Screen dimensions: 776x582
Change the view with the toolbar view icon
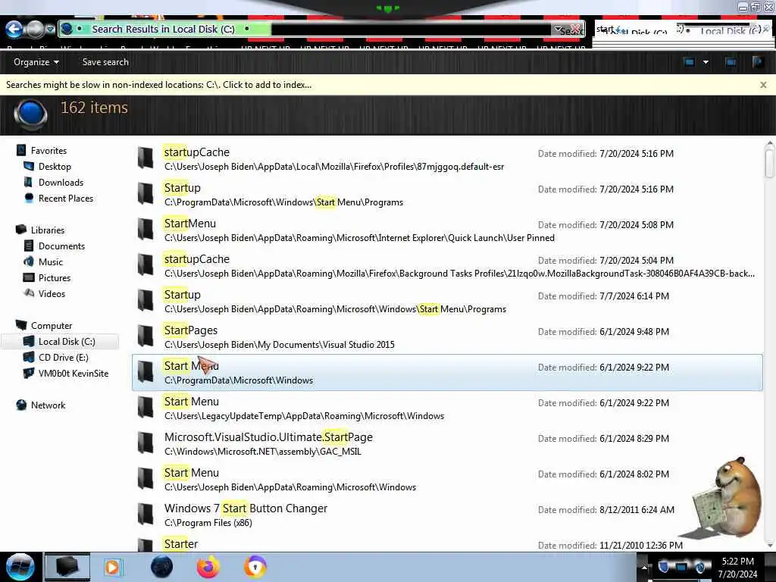[x=688, y=62]
